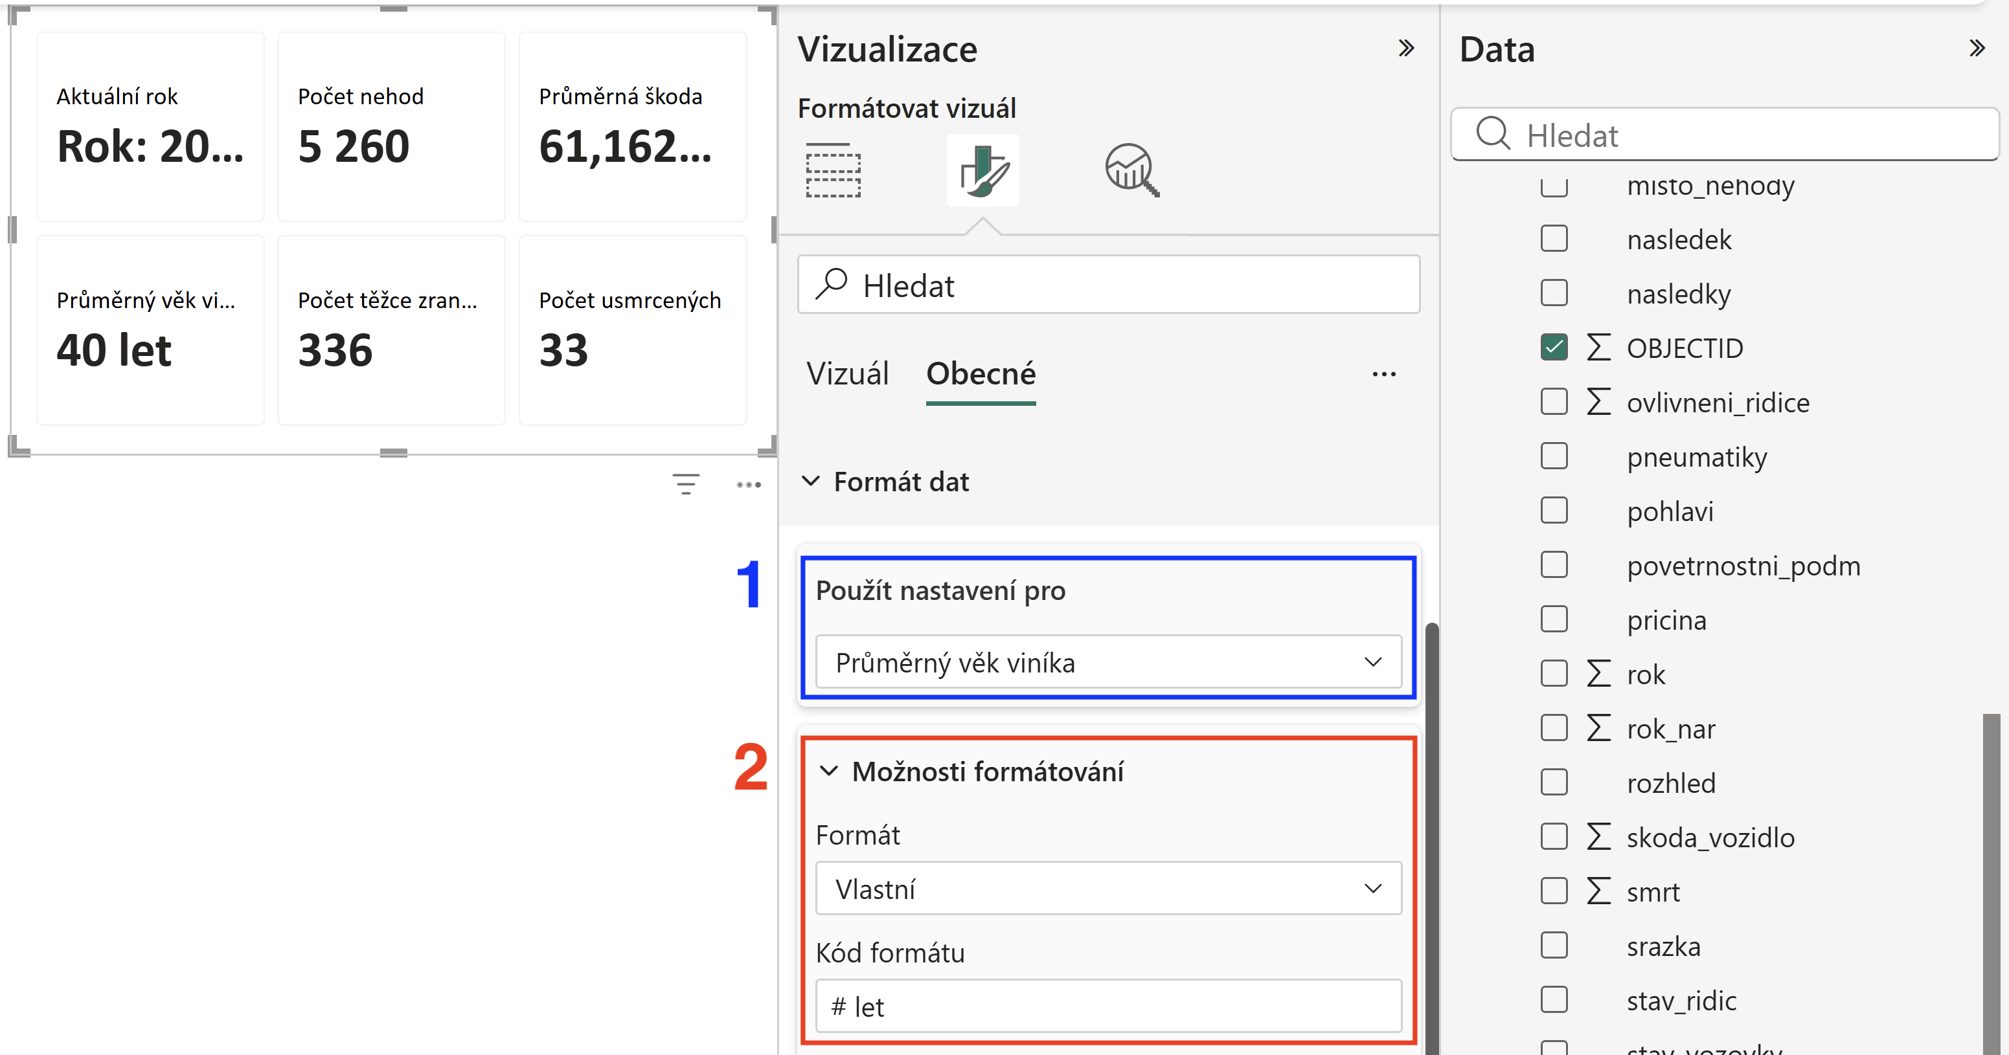This screenshot has width=2009, height=1055.
Task: Uncheck the OBJECTID field checkbox
Action: click(x=1554, y=348)
